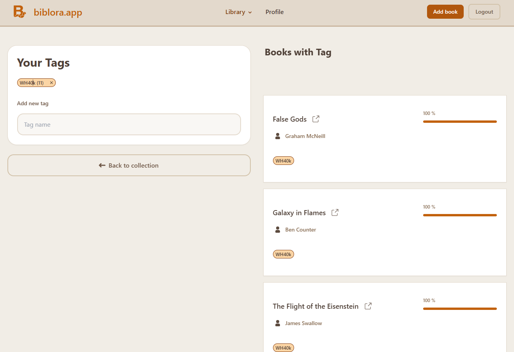This screenshot has width=514, height=352.
Task: Open the Profile page
Action: tap(275, 12)
